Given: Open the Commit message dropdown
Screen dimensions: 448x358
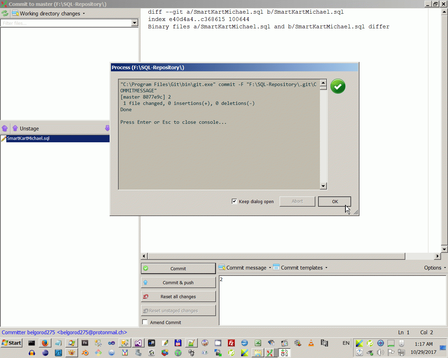Looking at the screenshot, I should [x=245, y=267].
